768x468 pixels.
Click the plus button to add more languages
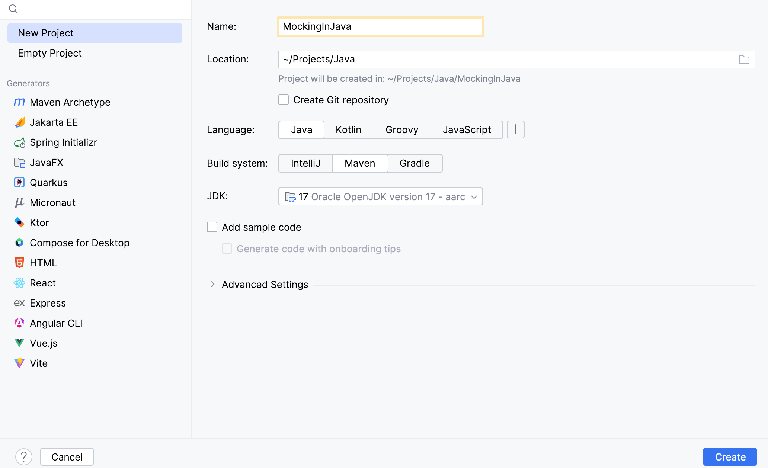(x=515, y=129)
